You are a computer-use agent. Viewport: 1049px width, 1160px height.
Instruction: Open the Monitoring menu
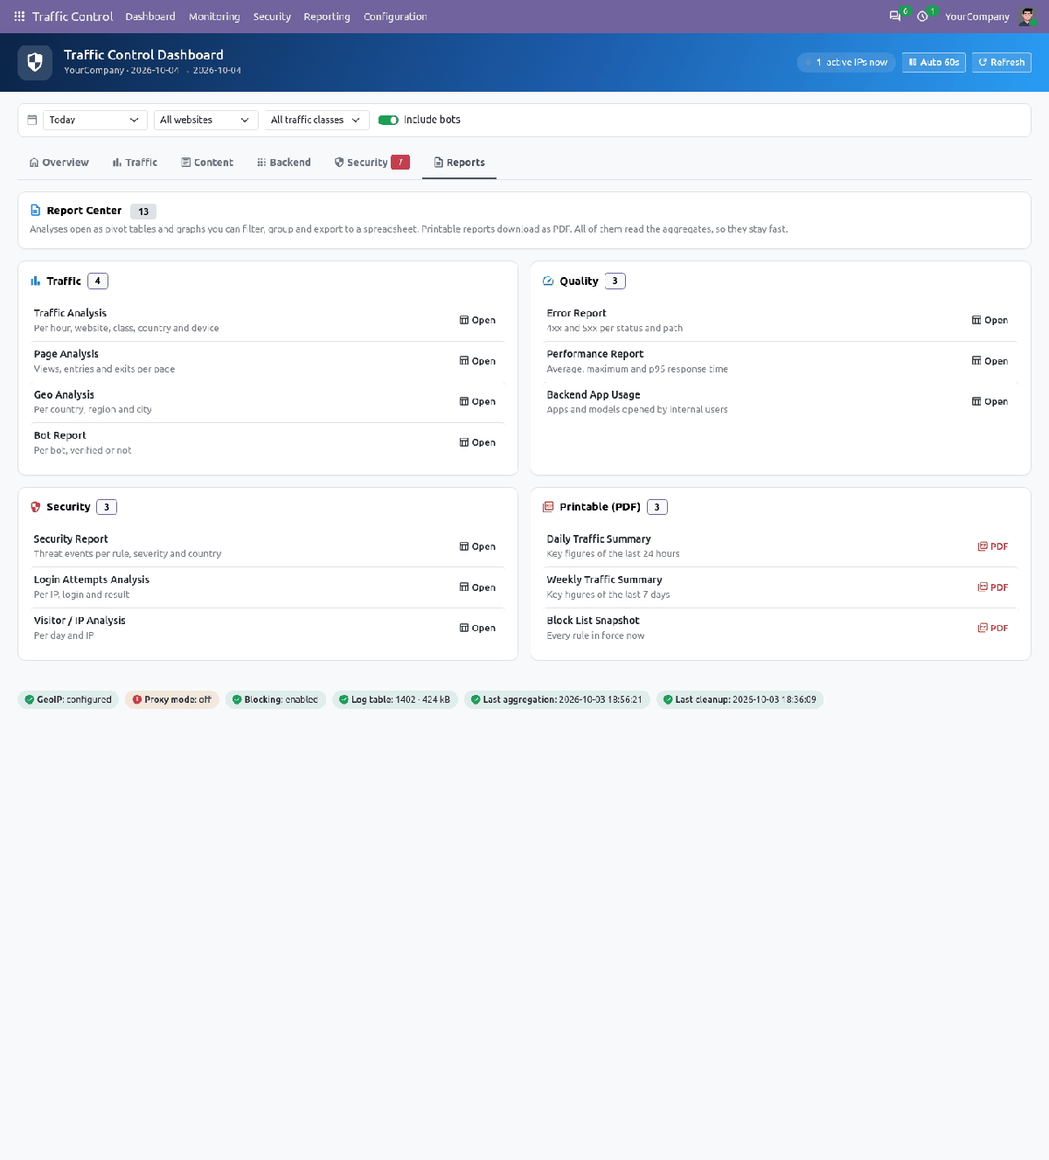pos(214,17)
